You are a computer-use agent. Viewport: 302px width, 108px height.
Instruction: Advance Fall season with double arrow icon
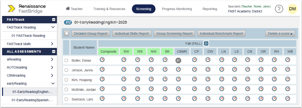(x=206, y=43)
